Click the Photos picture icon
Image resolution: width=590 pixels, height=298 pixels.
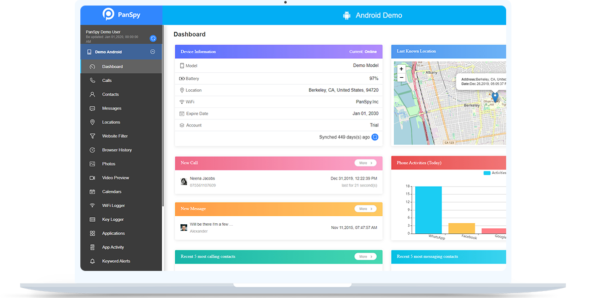[x=92, y=164]
